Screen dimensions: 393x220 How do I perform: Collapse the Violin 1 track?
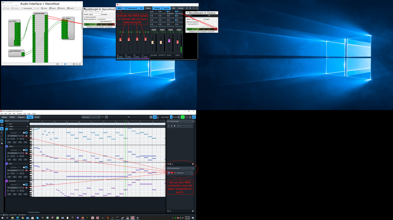point(7,129)
